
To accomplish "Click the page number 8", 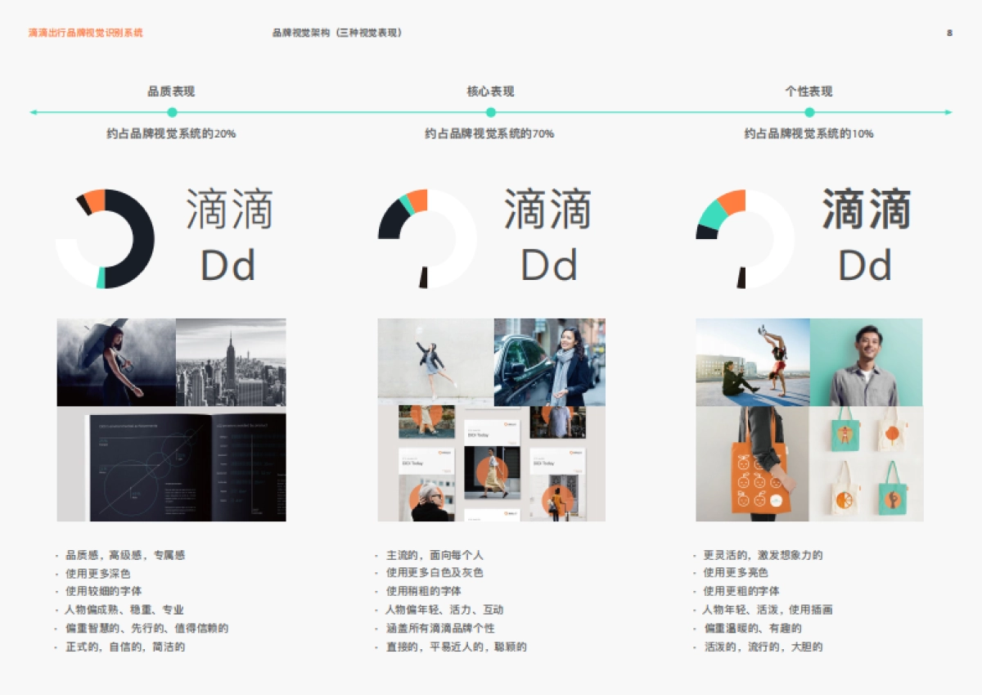I will [949, 33].
